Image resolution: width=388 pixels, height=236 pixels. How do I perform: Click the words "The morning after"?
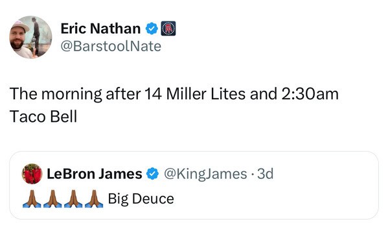(75, 94)
